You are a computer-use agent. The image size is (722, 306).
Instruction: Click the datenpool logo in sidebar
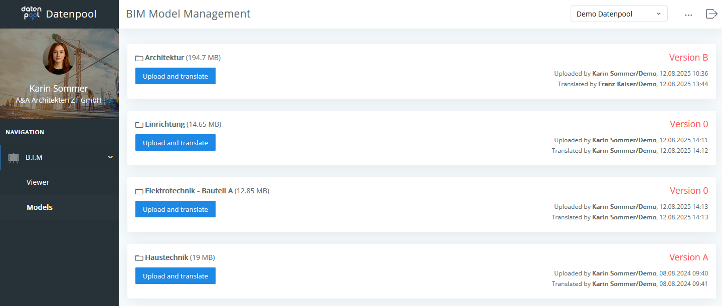click(x=31, y=14)
